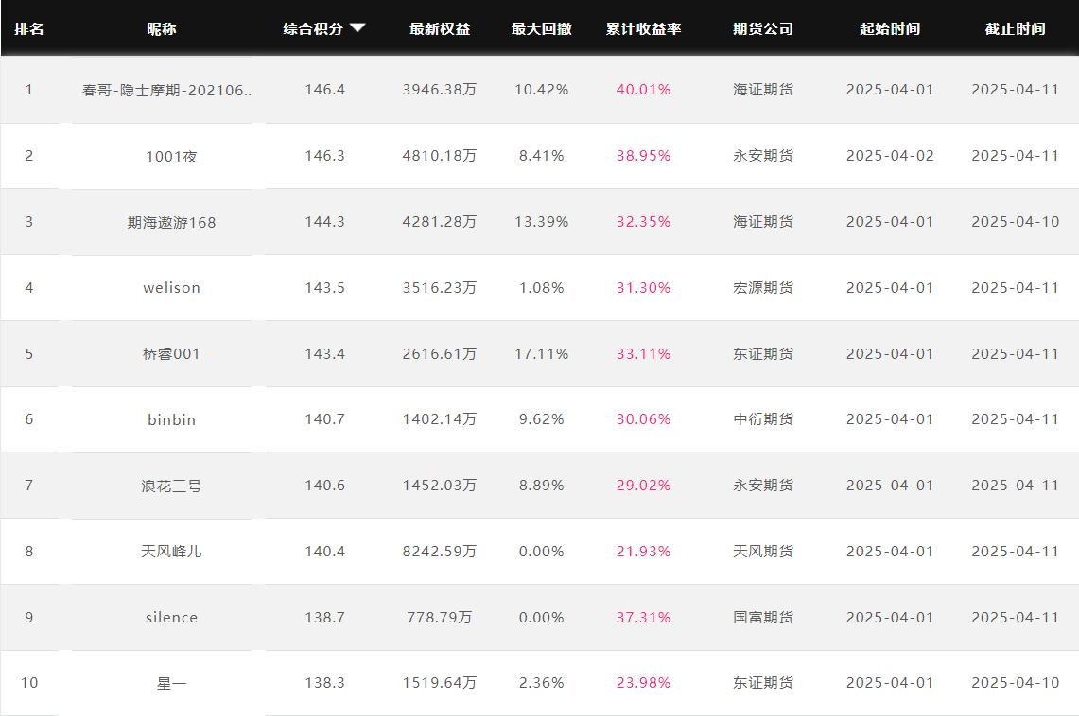Screen dimensions: 1079x716
Task: Select equity value 1452.03万
Action: pos(440,486)
